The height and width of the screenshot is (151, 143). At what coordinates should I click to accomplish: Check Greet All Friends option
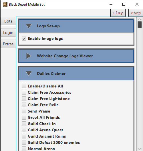click(x=24, y=117)
